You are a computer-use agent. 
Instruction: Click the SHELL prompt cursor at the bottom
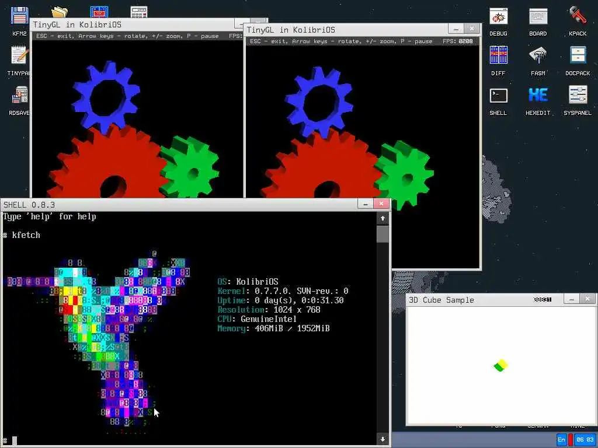(15, 441)
